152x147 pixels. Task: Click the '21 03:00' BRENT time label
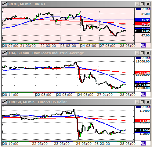[28, 46]
